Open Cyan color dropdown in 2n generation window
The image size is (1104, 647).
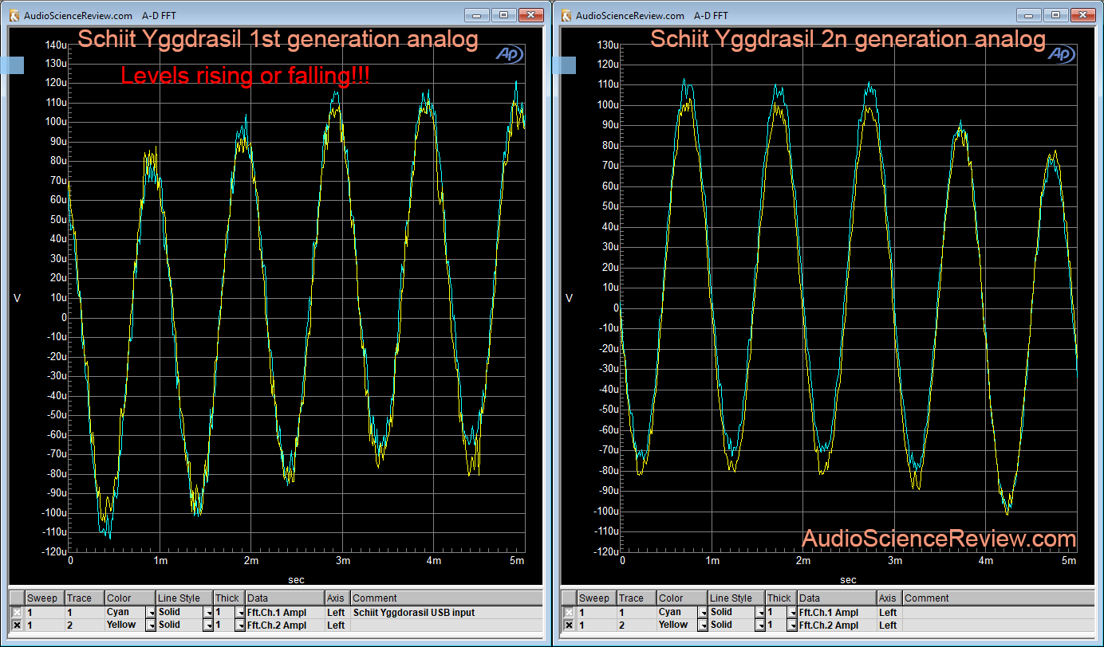coord(703,613)
